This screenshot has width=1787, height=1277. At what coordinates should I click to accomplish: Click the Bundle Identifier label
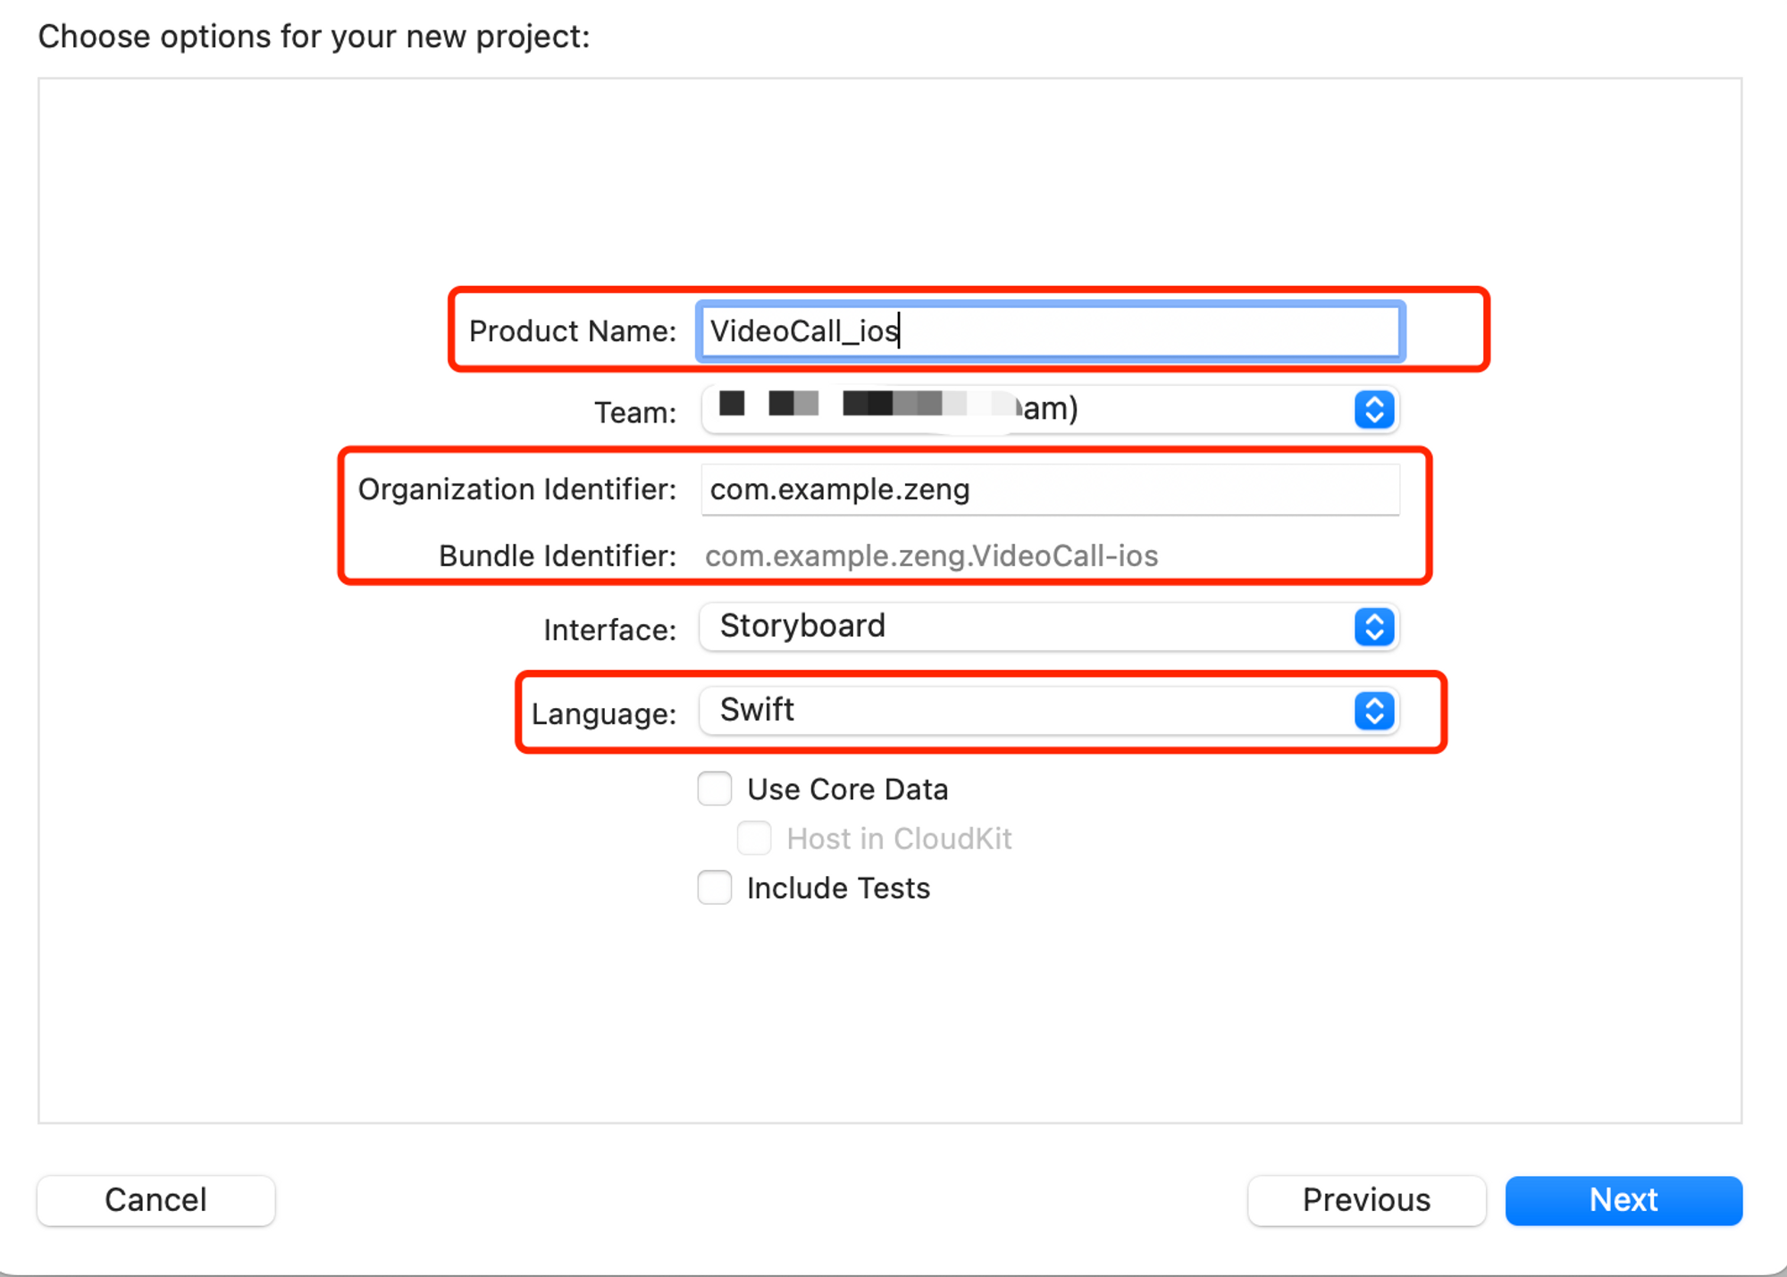(x=558, y=556)
